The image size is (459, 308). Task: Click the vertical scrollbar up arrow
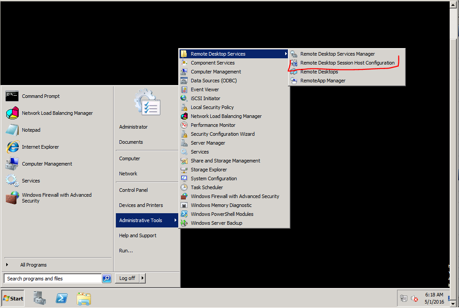(x=454, y=4)
